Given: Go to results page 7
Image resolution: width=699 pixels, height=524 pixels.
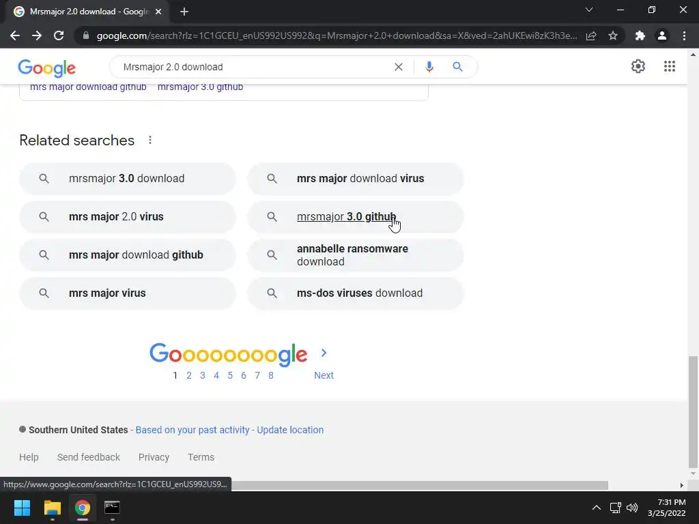Looking at the screenshot, I should pyautogui.click(x=257, y=376).
